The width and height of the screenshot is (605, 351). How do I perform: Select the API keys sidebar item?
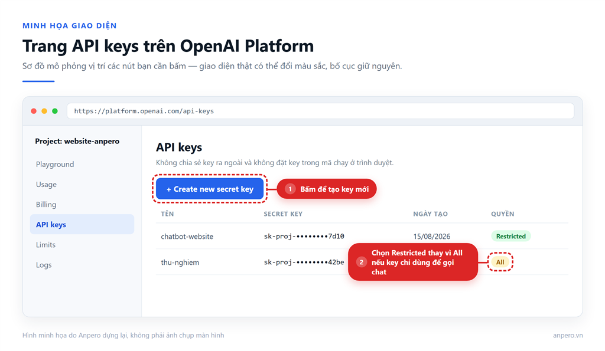pos(82,224)
